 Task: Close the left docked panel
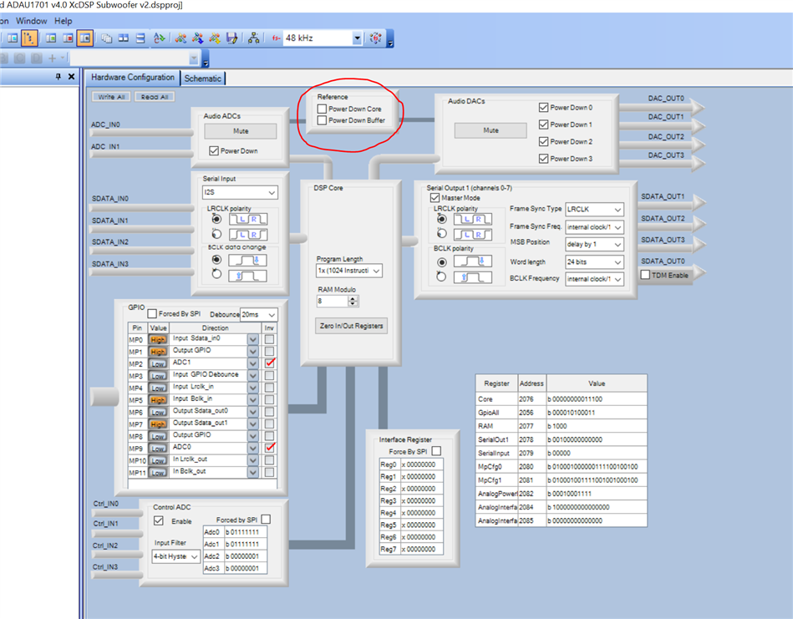pos(71,76)
